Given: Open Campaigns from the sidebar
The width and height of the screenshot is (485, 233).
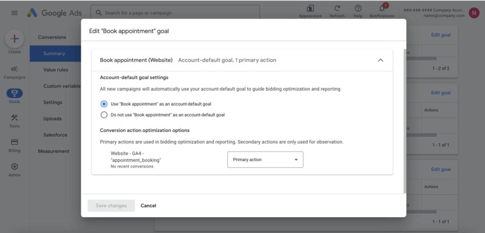Looking at the screenshot, I should 15,72.
